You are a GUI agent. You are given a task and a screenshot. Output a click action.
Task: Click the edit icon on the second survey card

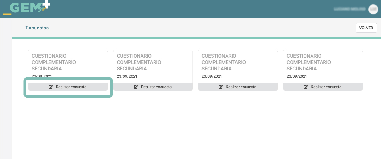(x=136, y=87)
